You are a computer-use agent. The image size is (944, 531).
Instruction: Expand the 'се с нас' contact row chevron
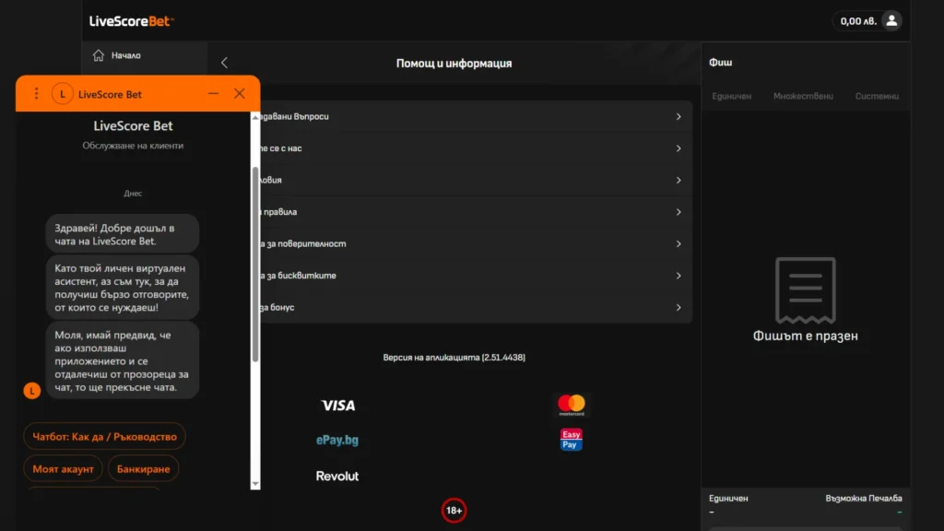678,148
